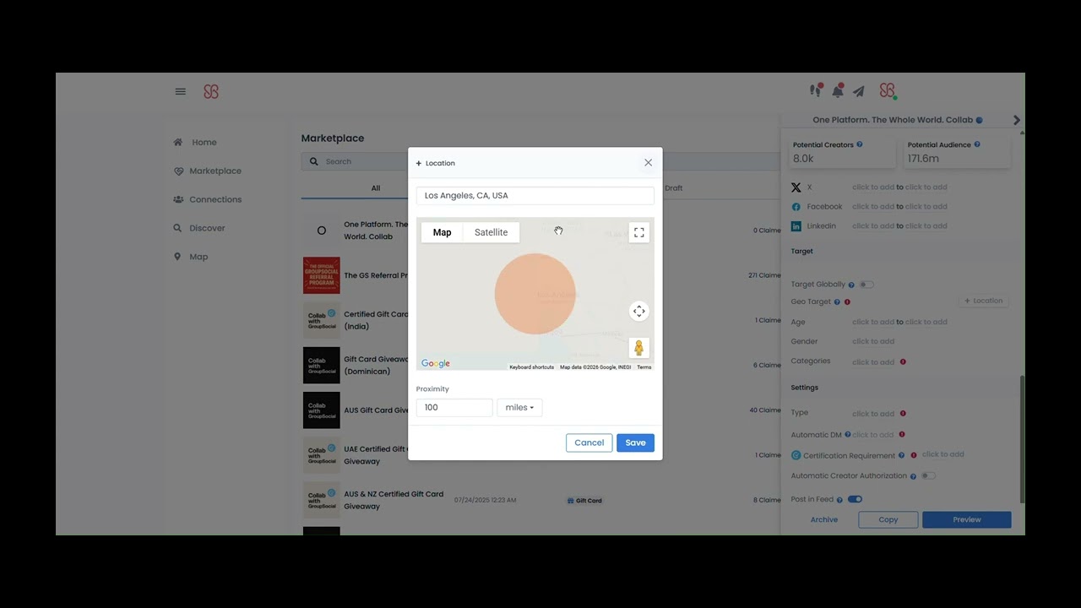Select the Street View pegman icon

point(639,348)
